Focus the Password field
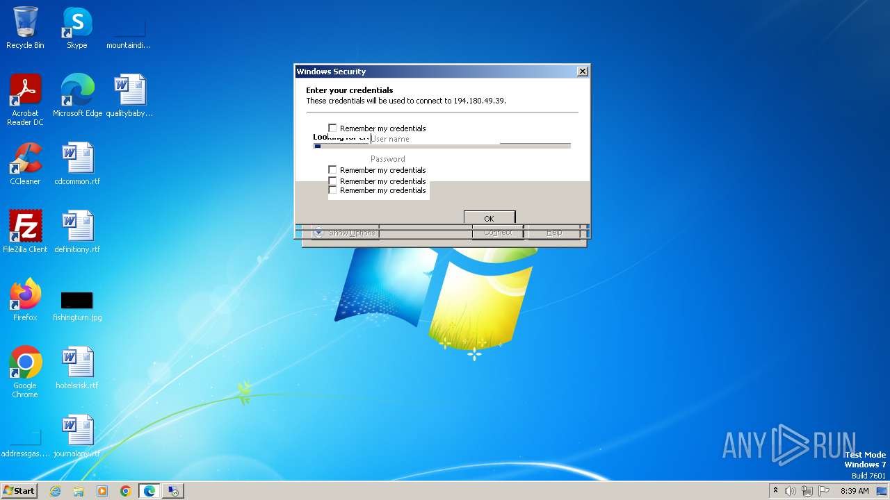The width and height of the screenshot is (890, 500). pos(435,159)
